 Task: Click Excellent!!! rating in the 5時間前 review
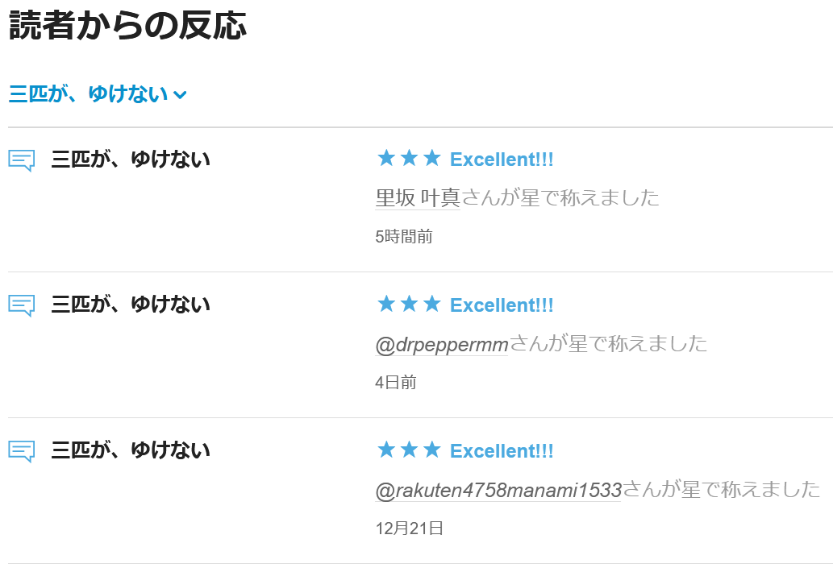[x=502, y=160]
